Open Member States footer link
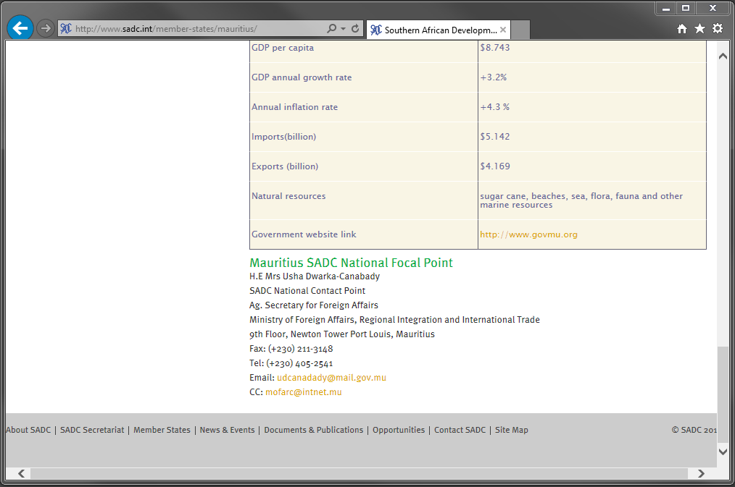 (162, 430)
